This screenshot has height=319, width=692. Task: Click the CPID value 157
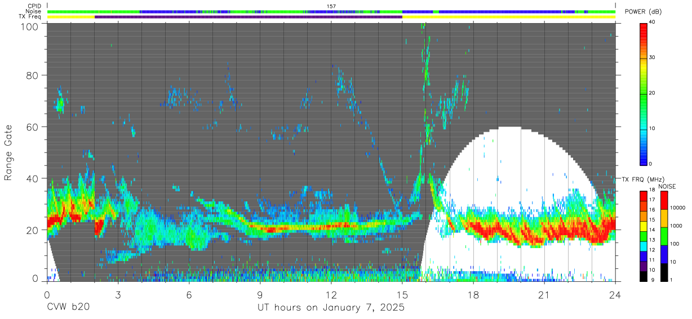pos(331,6)
